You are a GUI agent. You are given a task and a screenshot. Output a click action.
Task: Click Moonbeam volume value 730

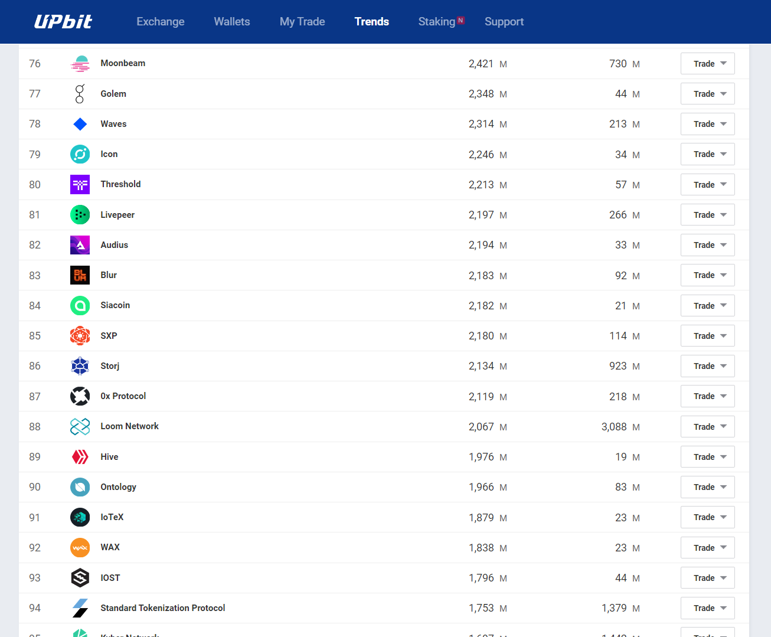click(x=618, y=64)
